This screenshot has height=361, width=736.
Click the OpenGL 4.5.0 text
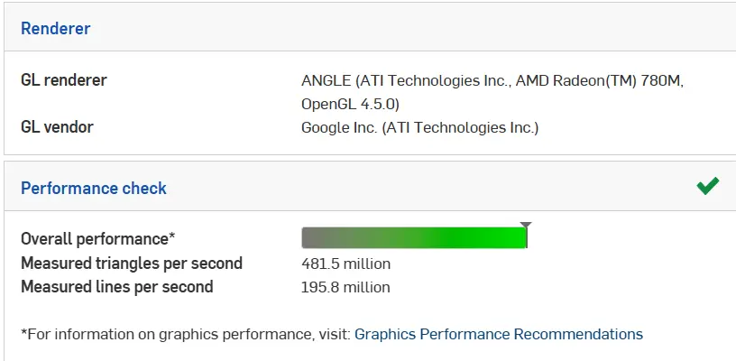350,104
